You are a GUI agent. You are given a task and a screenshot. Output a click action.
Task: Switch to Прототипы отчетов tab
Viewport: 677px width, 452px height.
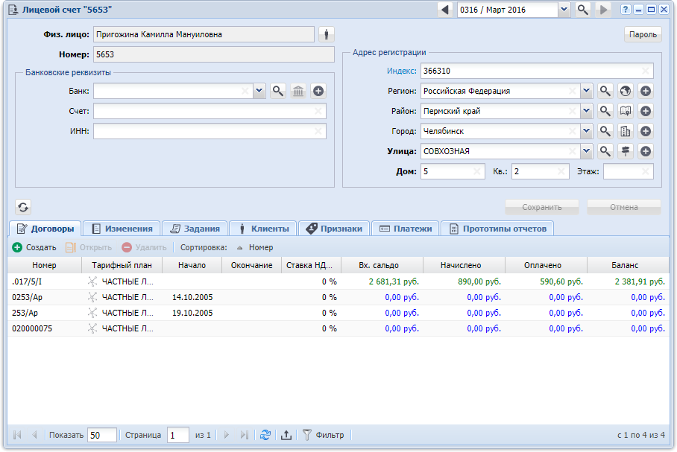(x=497, y=229)
